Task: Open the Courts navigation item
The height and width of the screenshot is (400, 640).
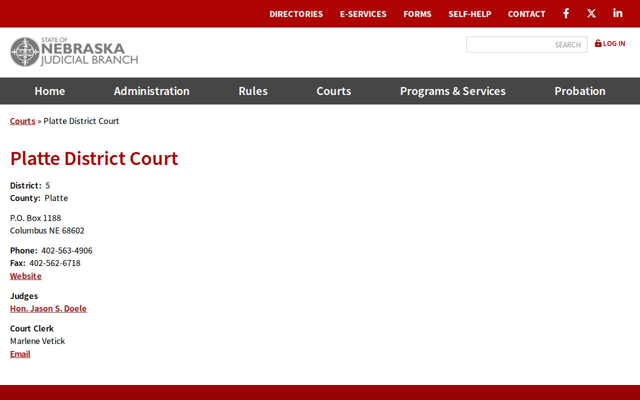Action: point(334,91)
